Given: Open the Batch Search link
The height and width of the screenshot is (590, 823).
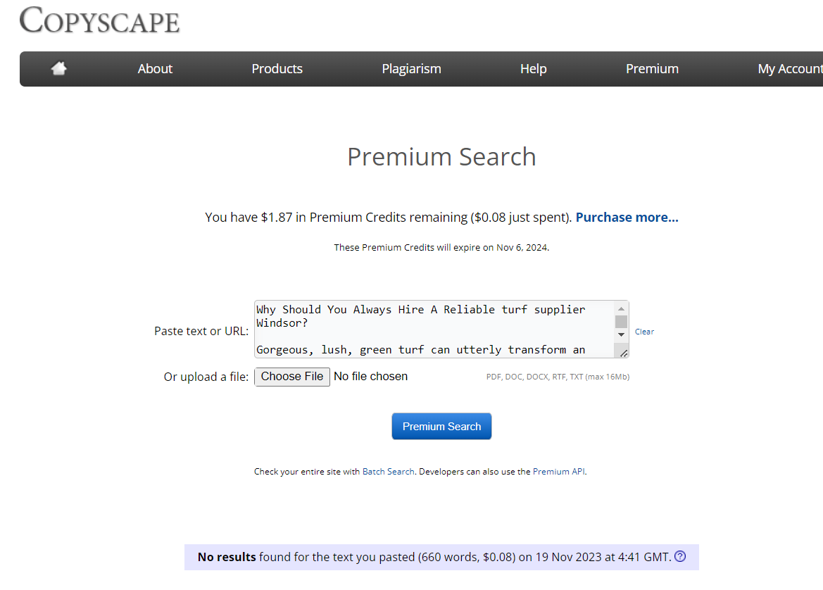Looking at the screenshot, I should pos(389,472).
